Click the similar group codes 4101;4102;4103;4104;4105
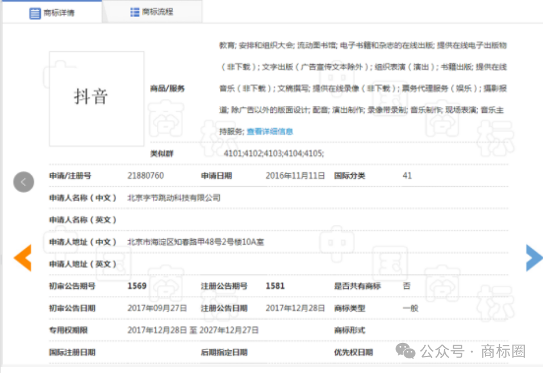The image size is (543, 373). pyautogui.click(x=274, y=153)
